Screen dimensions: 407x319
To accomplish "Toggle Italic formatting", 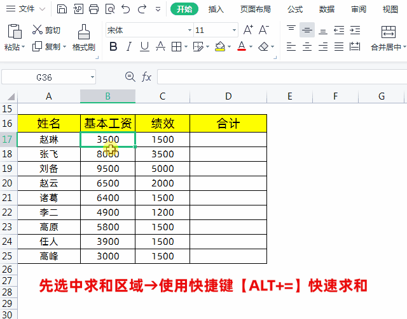I will coord(128,46).
